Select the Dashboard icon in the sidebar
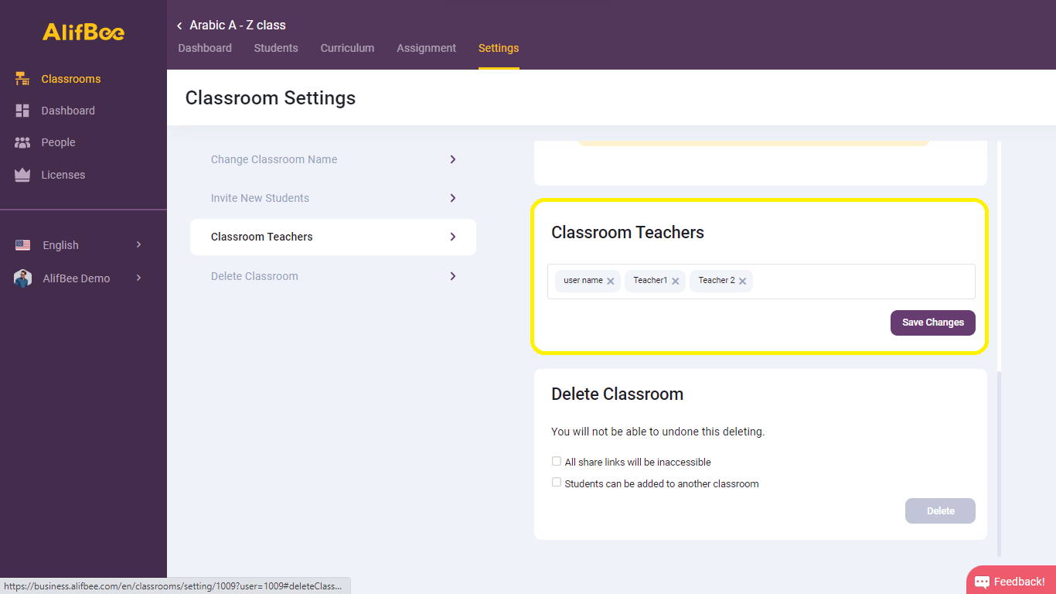 tap(22, 110)
